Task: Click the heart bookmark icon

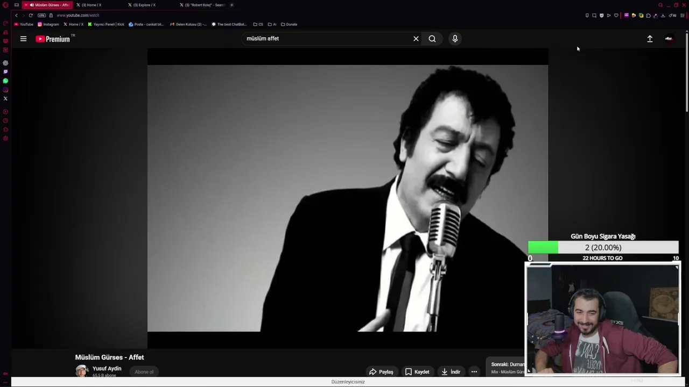Action: (x=616, y=16)
